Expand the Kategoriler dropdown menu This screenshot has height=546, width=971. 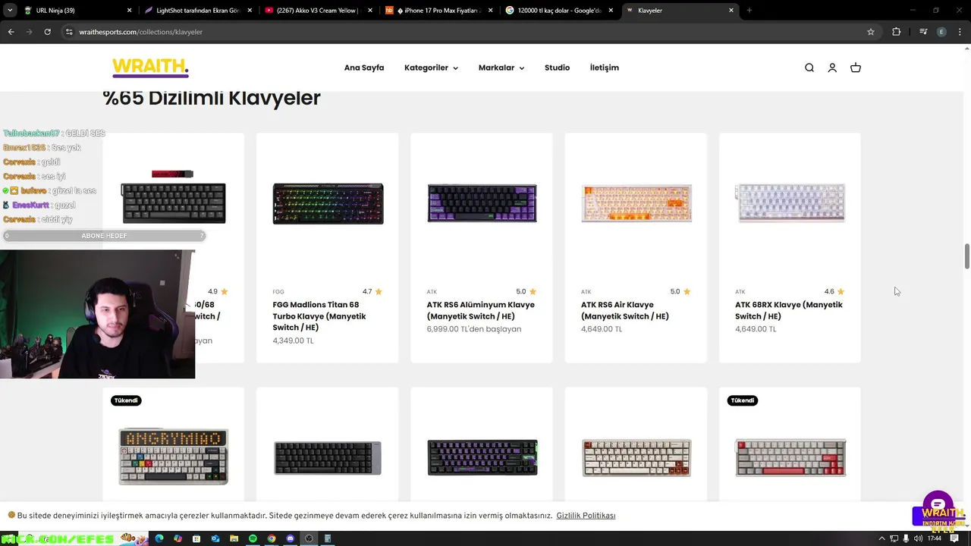[431, 67]
